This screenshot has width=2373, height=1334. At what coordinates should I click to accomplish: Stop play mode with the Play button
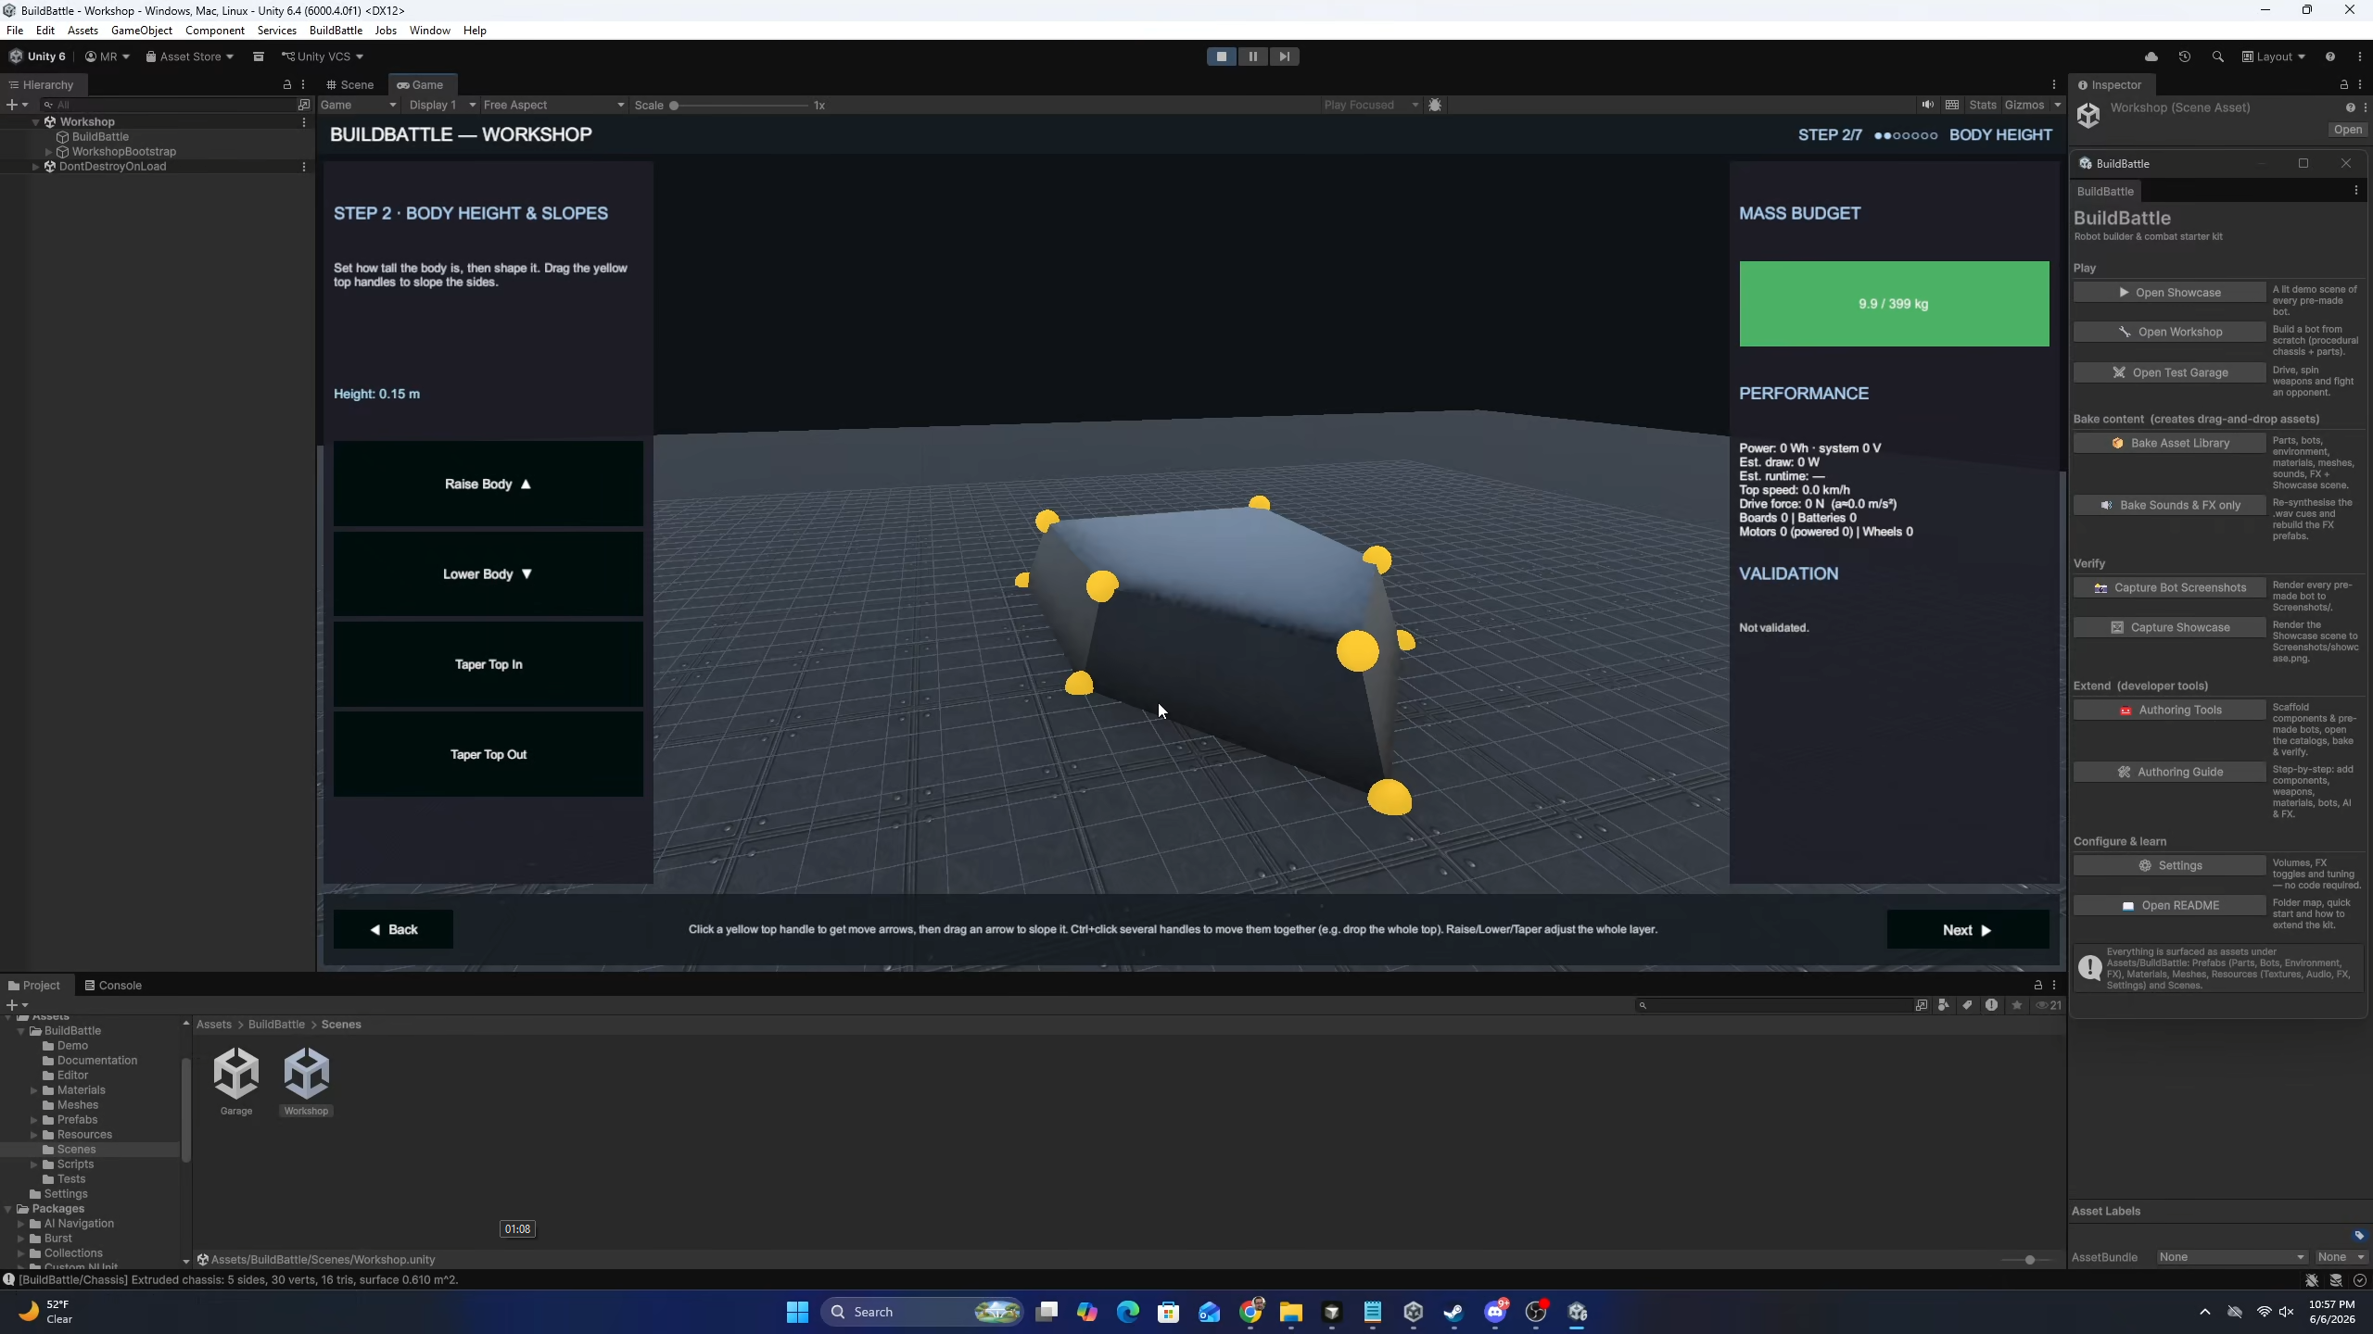click(1222, 57)
